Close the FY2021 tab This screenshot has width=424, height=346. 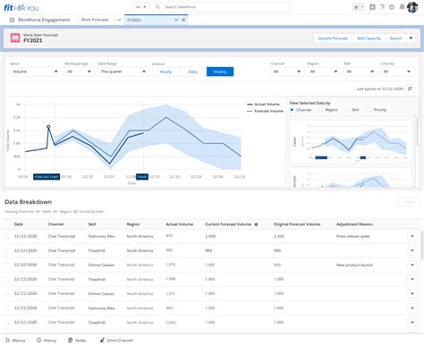pos(183,20)
